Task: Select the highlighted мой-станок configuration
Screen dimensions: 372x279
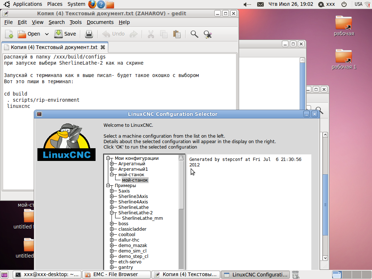Action: (135, 180)
